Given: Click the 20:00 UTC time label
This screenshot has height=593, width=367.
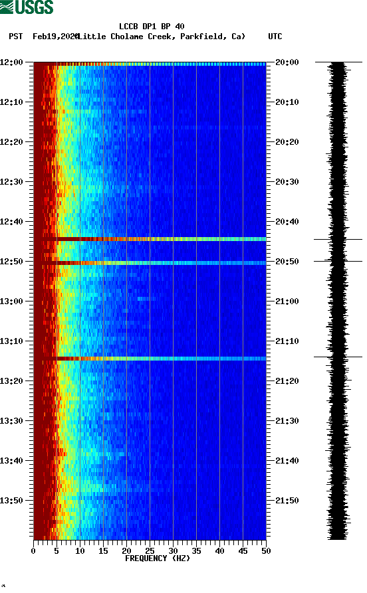Looking at the screenshot, I should 287,62.
